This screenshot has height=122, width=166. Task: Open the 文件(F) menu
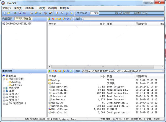point(7,8)
